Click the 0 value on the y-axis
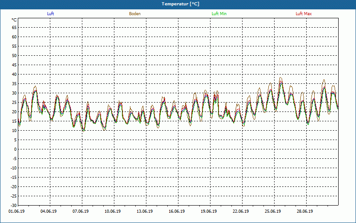Viewport: 356px width, 223px height. tap(16, 149)
